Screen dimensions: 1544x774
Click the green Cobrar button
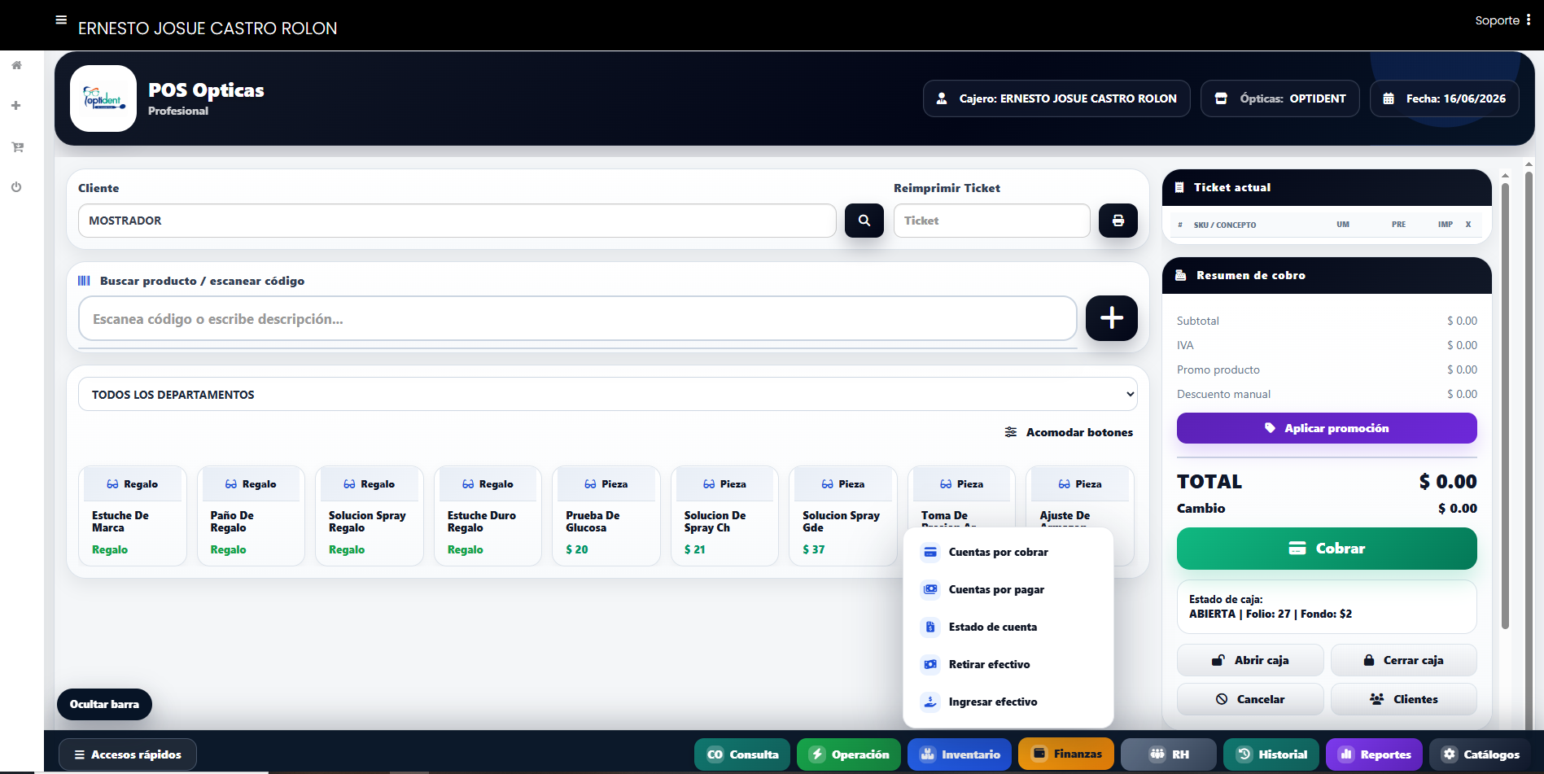pos(1327,549)
